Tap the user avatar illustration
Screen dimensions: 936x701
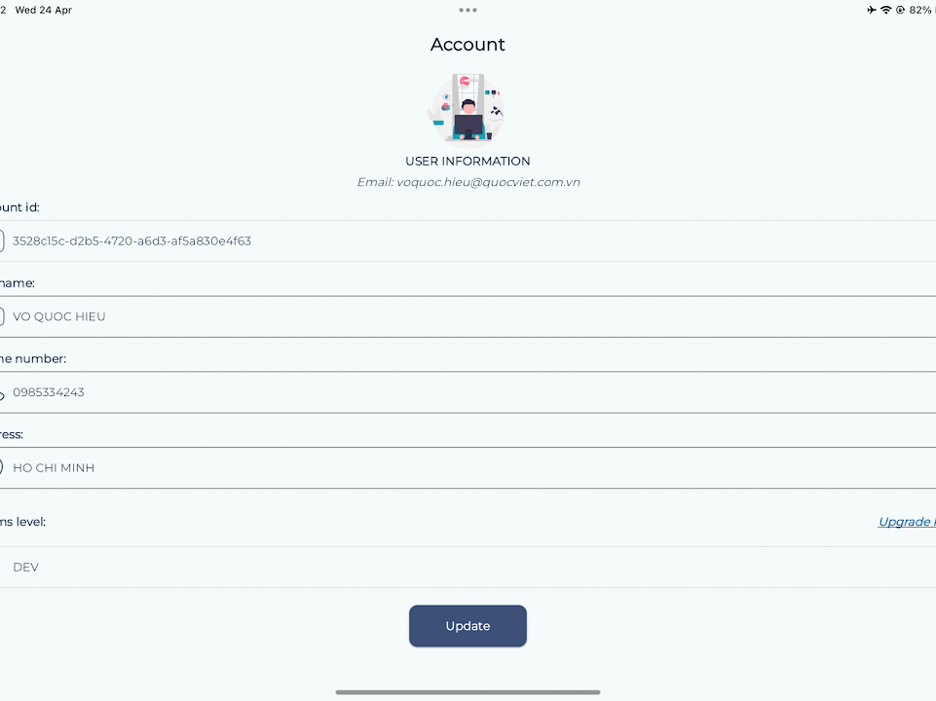point(468,107)
